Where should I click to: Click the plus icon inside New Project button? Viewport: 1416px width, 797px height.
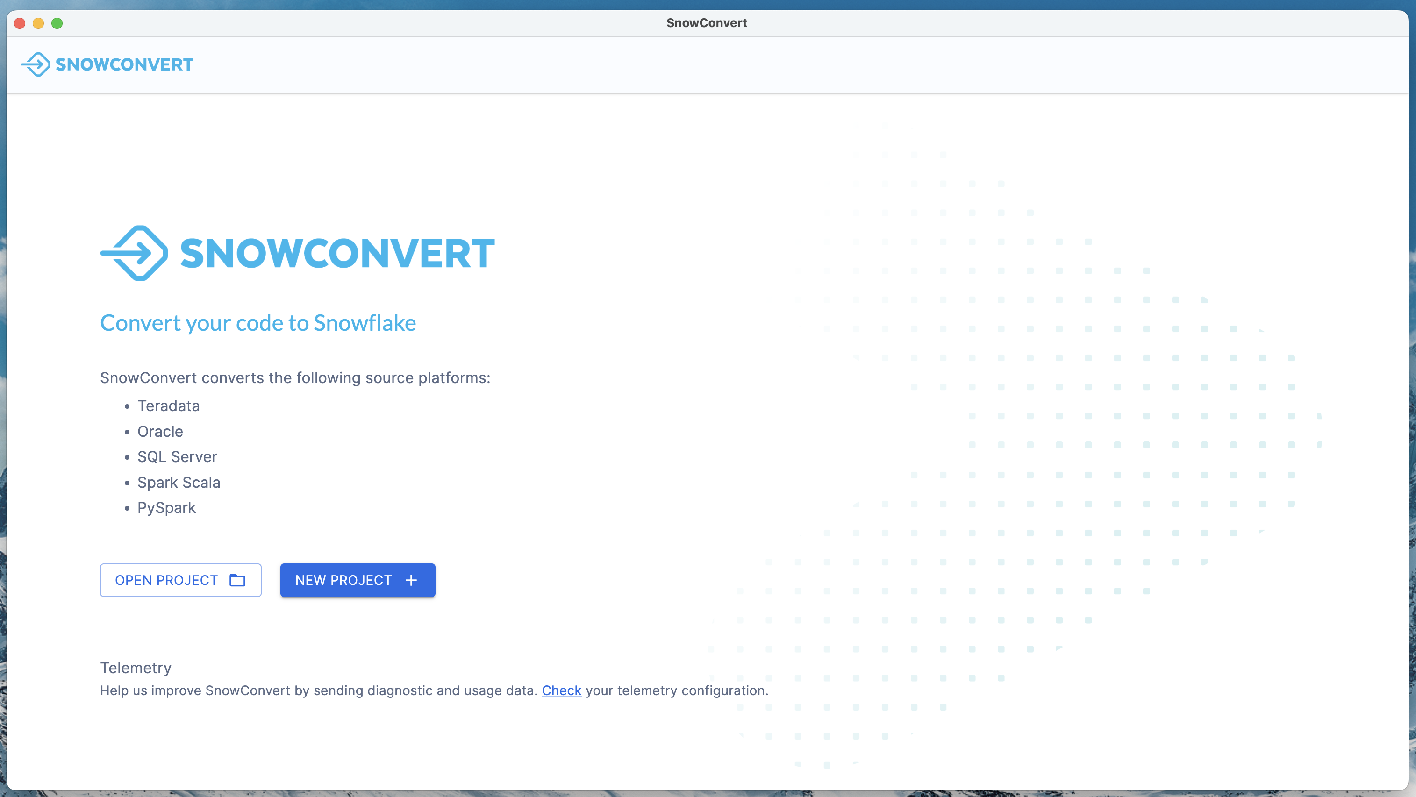point(411,580)
